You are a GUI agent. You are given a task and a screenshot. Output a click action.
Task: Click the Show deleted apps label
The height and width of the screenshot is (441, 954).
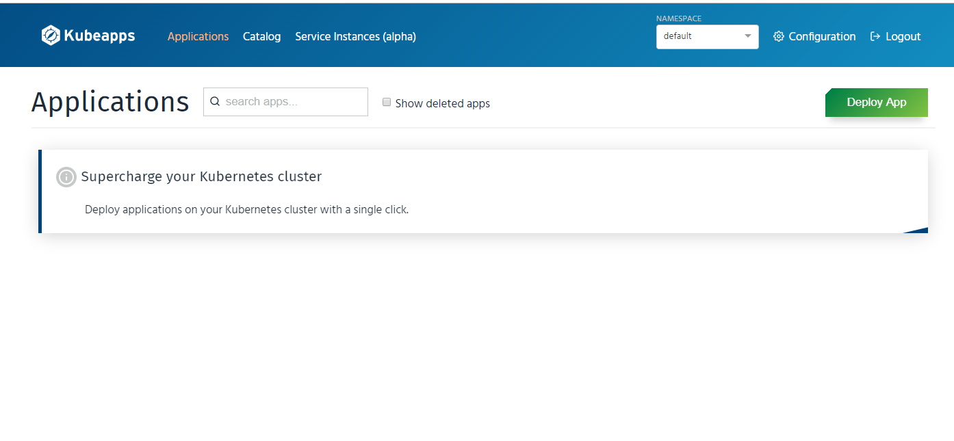(x=443, y=103)
